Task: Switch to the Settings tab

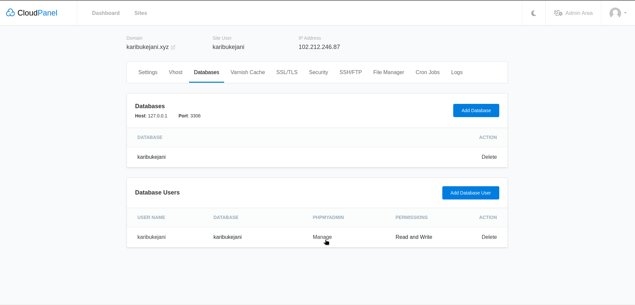Action: [148, 72]
